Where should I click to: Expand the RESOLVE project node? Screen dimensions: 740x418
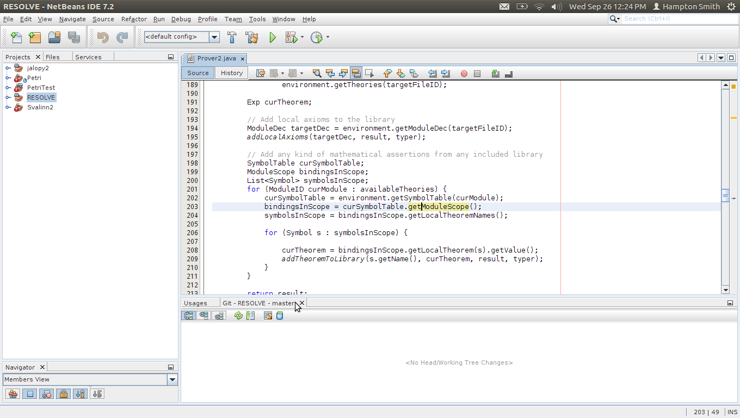8,97
